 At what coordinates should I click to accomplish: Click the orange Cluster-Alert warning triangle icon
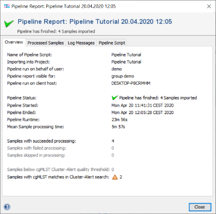115,177
